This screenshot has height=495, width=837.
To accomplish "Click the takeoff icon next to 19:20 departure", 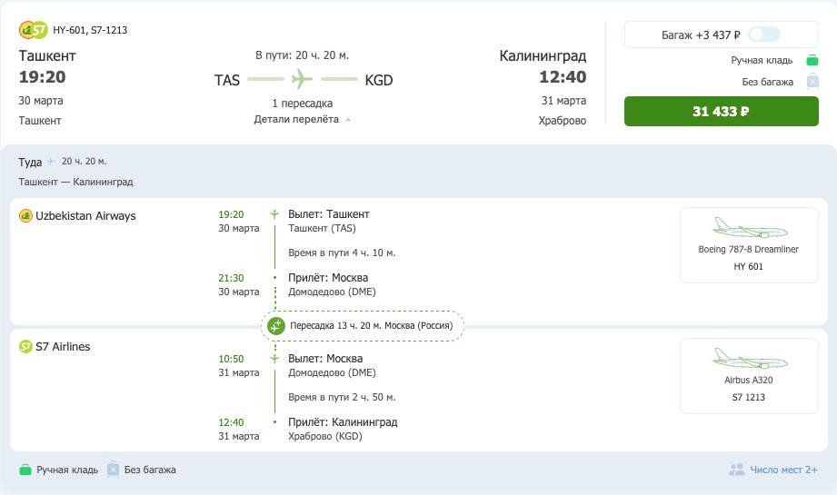I will (x=274, y=214).
